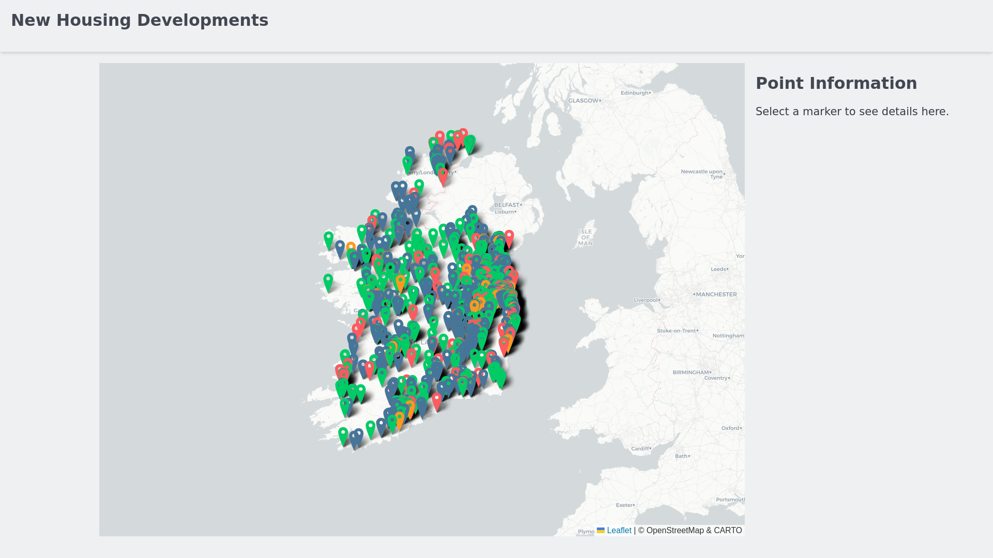This screenshot has width=993, height=558.
Task: Open the southernmost orange marker near Cork's coast
Action: point(399,419)
